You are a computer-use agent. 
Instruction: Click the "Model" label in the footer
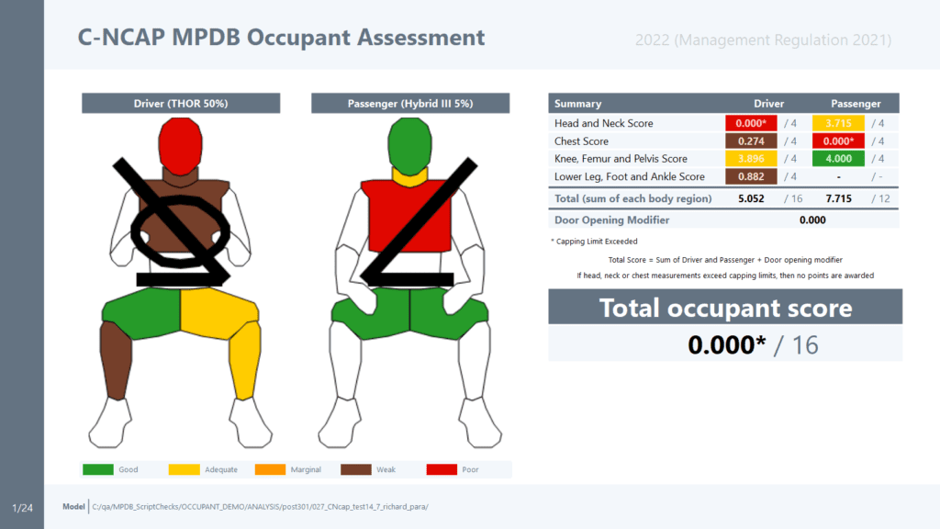coord(73,507)
